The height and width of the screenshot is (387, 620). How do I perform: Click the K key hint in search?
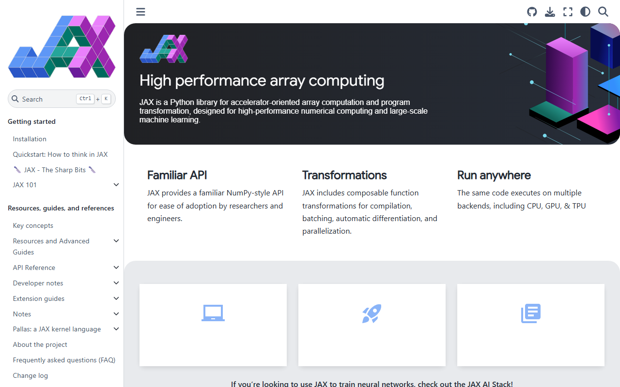tap(106, 99)
